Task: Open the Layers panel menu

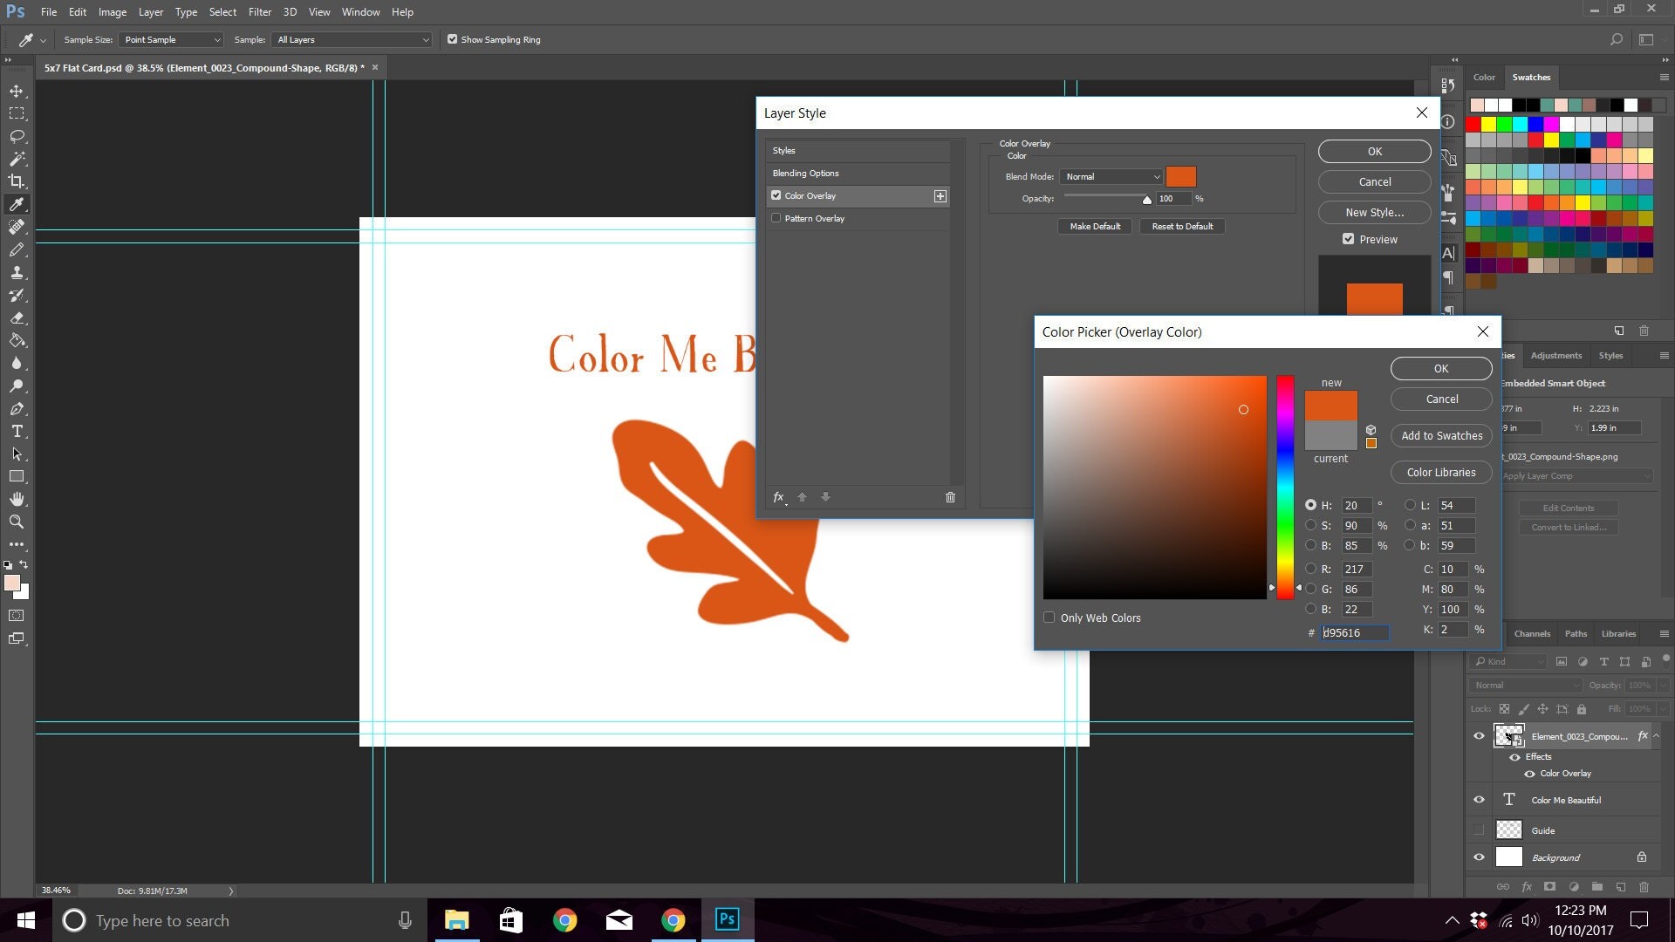Action: tap(1664, 634)
